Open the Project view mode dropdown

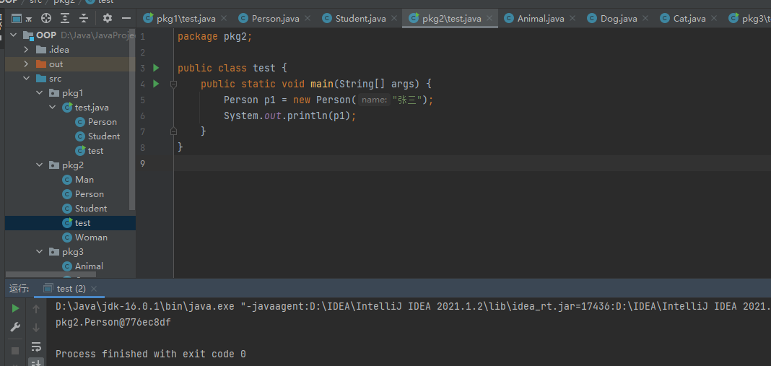point(22,19)
